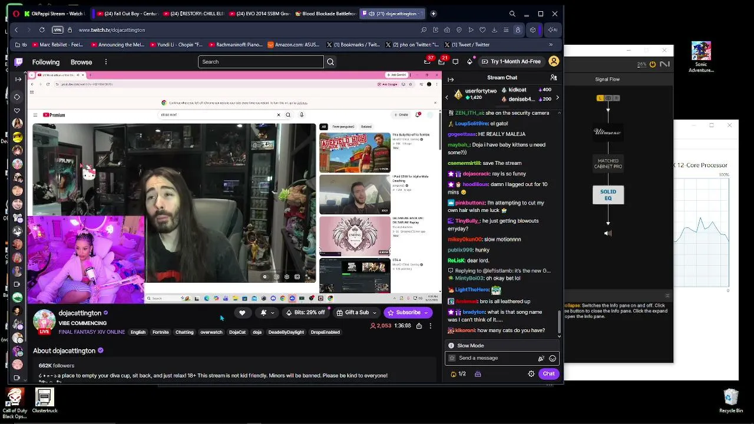Open Call of Duty Black Ops desktop shortcut

click(14, 403)
